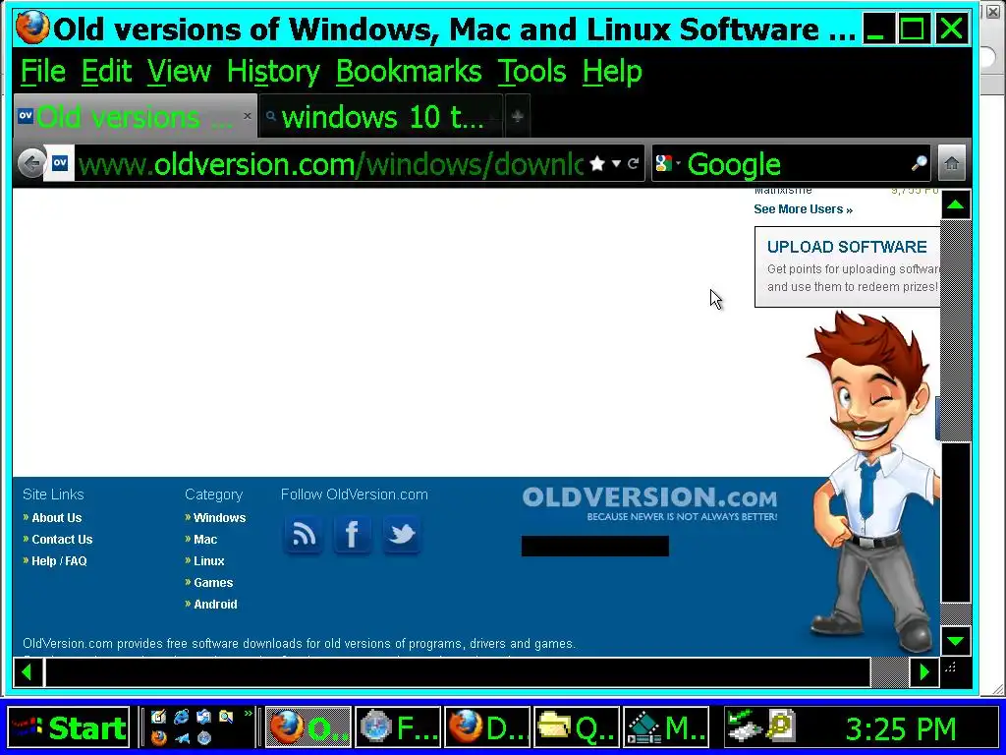Image resolution: width=1006 pixels, height=755 pixels.
Task: Launch Internet Explorer from quick launch
Action: [182, 717]
